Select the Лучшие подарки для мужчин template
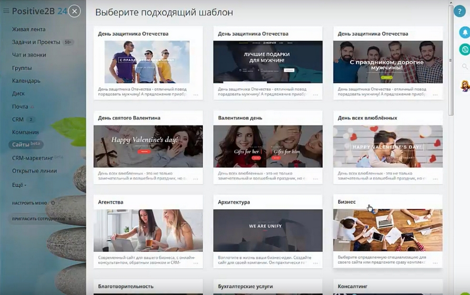Screen dimensions: 470x295 [x=268, y=62]
